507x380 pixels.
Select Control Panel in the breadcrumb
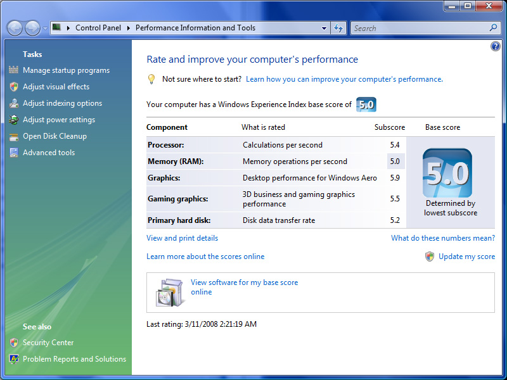tap(98, 28)
